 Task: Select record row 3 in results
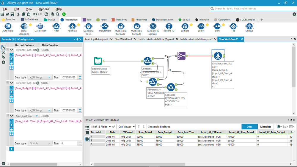98,144
